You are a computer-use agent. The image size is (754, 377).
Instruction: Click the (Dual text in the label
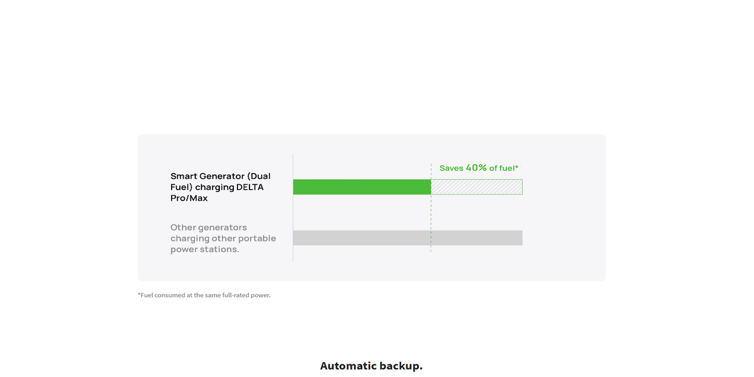tap(259, 176)
